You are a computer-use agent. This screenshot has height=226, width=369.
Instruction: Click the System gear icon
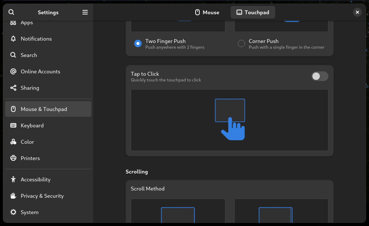[x=13, y=212]
